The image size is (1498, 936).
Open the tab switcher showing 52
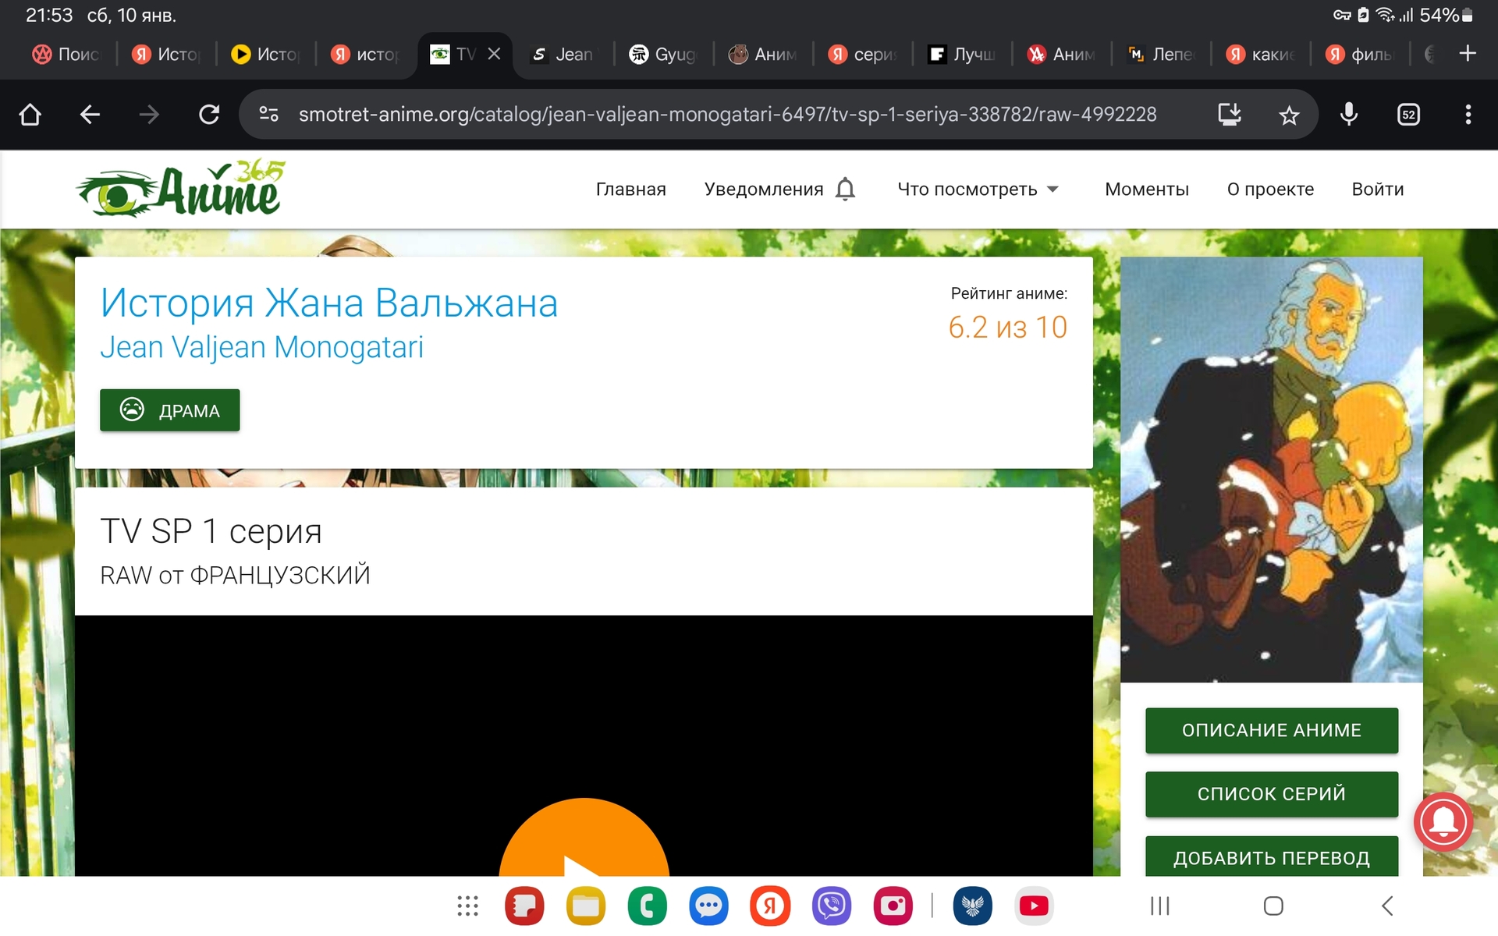pyautogui.click(x=1408, y=115)
